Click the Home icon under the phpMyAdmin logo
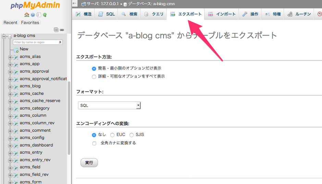The width and height of the screenshot is (322, 184). [27, 15]
